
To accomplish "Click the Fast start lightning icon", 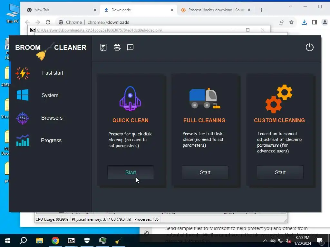I will click(23, 73).
